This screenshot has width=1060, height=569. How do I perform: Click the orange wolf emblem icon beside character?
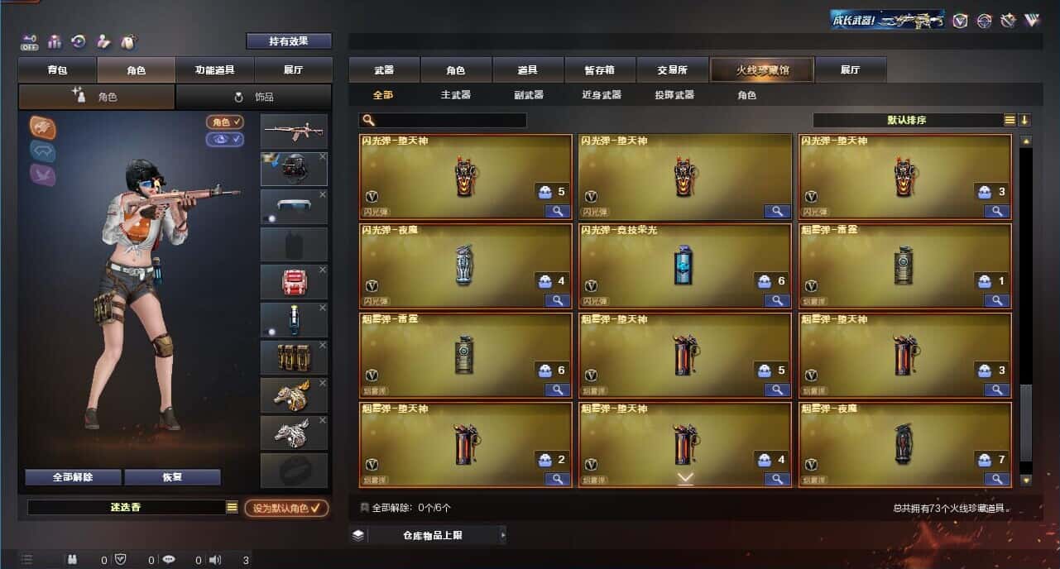click(43, 126)
